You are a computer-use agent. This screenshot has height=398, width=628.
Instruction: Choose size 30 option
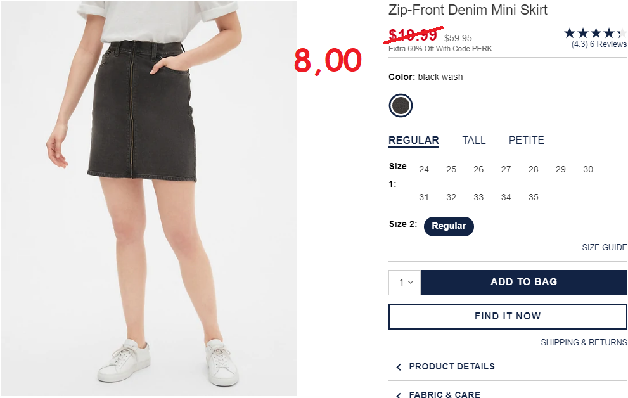[x=588, y=169]
